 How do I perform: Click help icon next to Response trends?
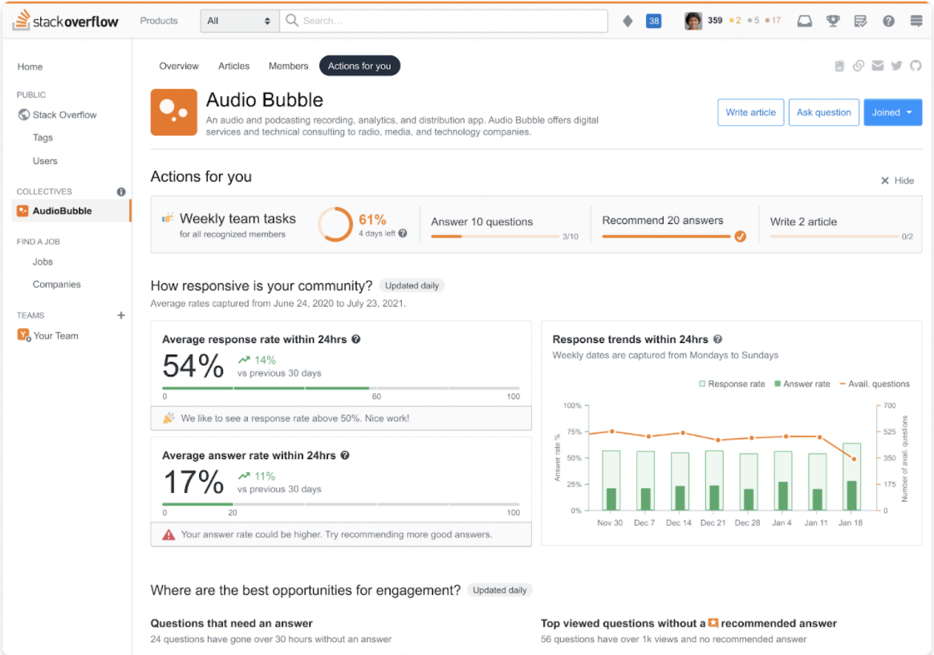click(718, 339)
